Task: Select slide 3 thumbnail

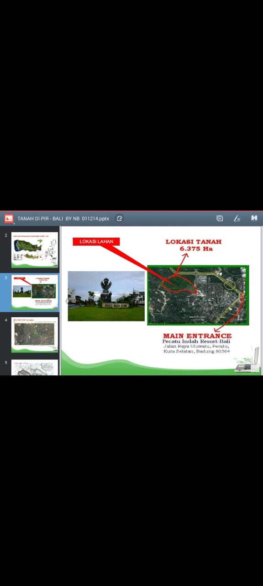Action: point(35,292)
